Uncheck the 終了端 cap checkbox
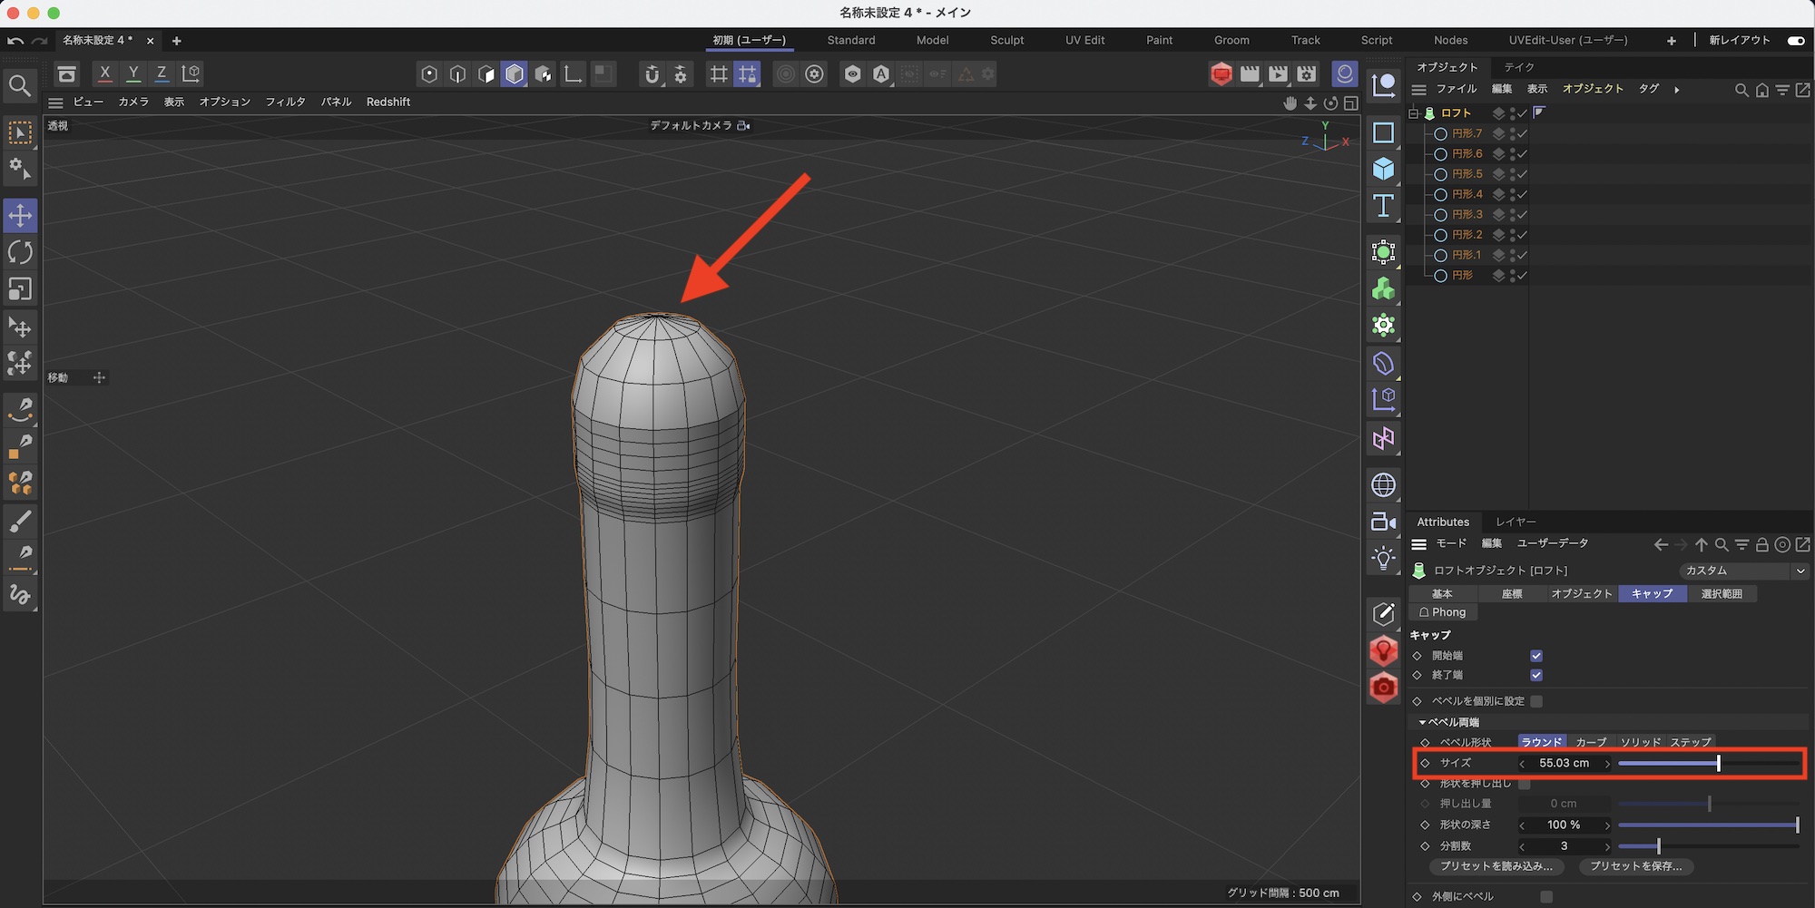 click(1536, 675)
